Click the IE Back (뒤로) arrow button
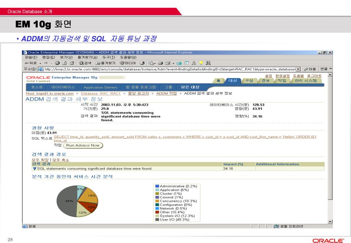Image resolution: width=351 pixels, height=243 pixels. 31,63
